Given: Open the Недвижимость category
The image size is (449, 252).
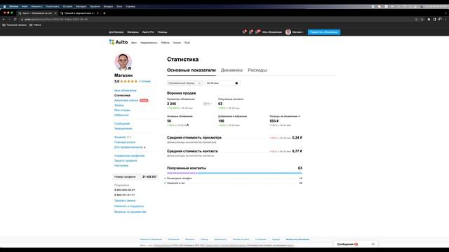Looking at the screenshot, I should pos(149,43).
